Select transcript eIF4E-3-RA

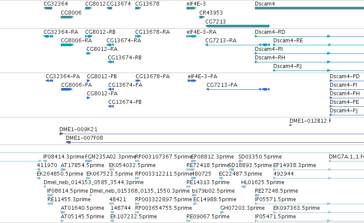click(x=201, y=32)
